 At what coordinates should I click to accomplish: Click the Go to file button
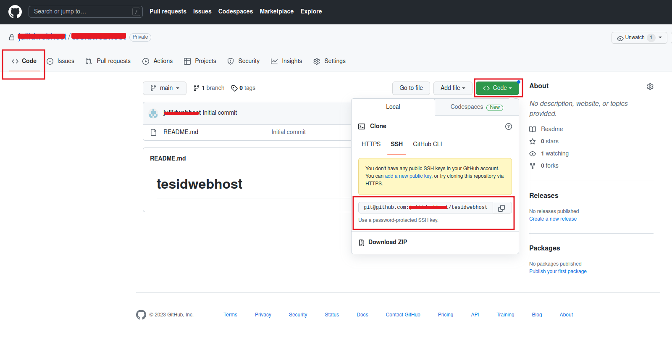(x=411, y=88)
